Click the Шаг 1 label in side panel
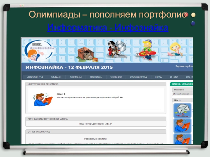This screenshot has width=210, height=157. pyautogui.click(x=177, y=100)
